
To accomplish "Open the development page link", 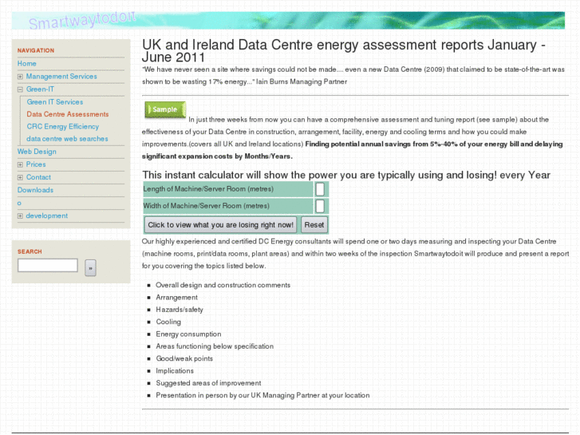I will coord(46,216).
